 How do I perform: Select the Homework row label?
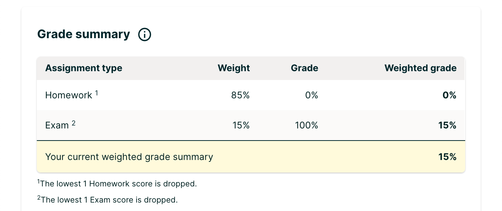pyautogui.click(x=68, y=95)
